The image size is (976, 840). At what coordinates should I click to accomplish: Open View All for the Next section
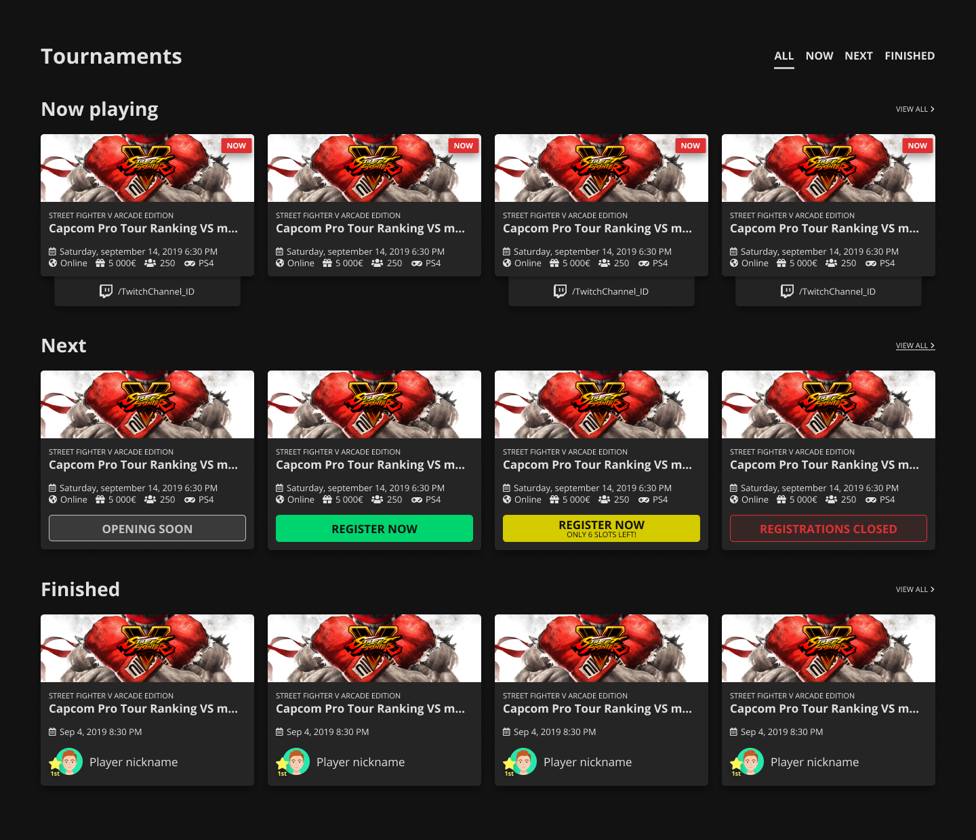click(x=915, y=345)
